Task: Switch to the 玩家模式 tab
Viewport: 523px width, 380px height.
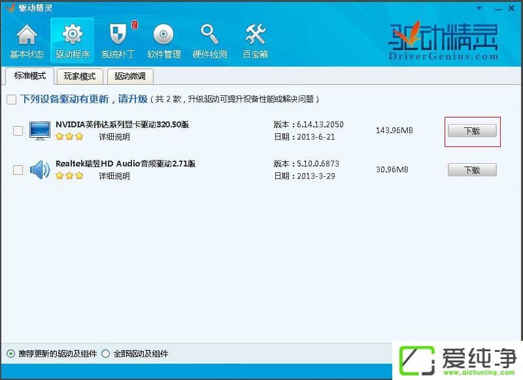Action: (x=79, y=77)
